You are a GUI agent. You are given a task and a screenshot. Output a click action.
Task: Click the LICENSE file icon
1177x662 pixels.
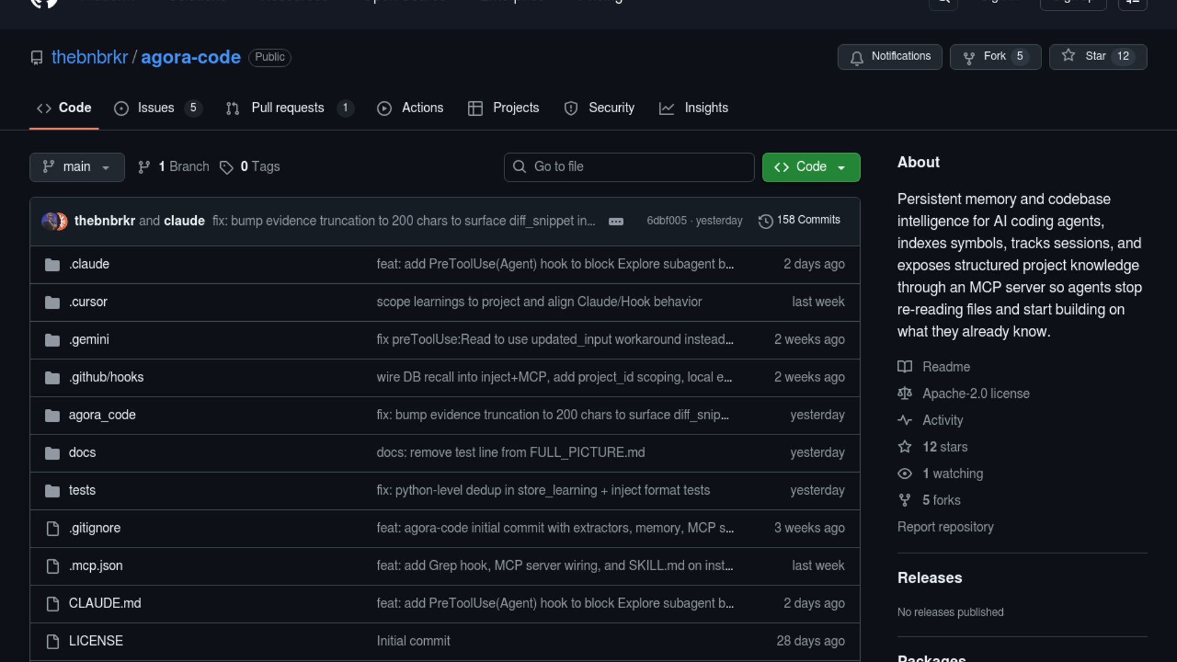coord(53,641)
